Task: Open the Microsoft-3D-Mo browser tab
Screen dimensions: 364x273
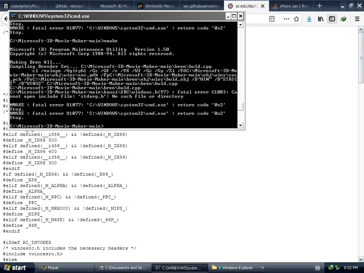Action: 112,6
